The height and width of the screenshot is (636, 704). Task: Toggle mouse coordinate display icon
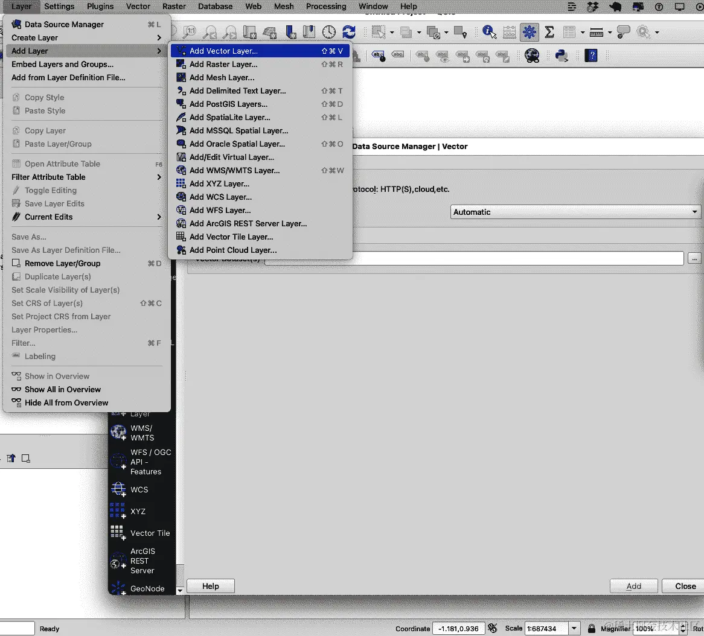493,628
